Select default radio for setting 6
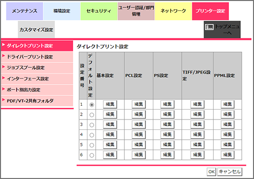 [x=92, y=155]
